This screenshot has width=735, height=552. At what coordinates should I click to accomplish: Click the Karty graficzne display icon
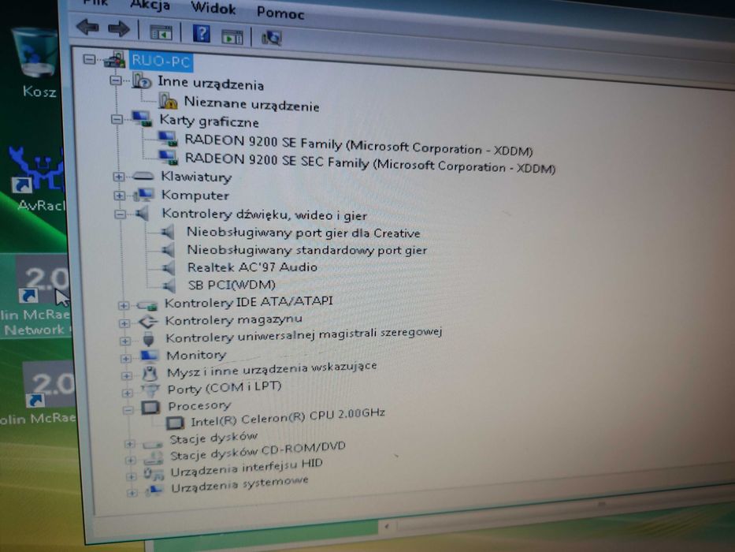click(x=142, y=119)
